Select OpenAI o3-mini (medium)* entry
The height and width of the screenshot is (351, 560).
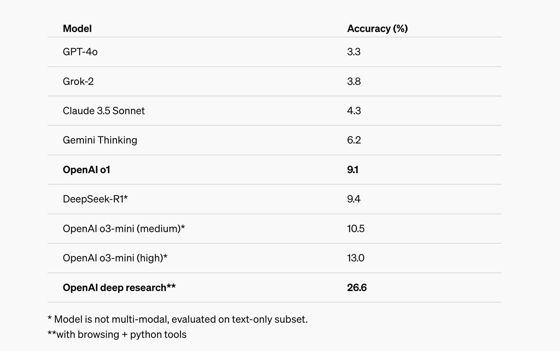click(124, 229)
